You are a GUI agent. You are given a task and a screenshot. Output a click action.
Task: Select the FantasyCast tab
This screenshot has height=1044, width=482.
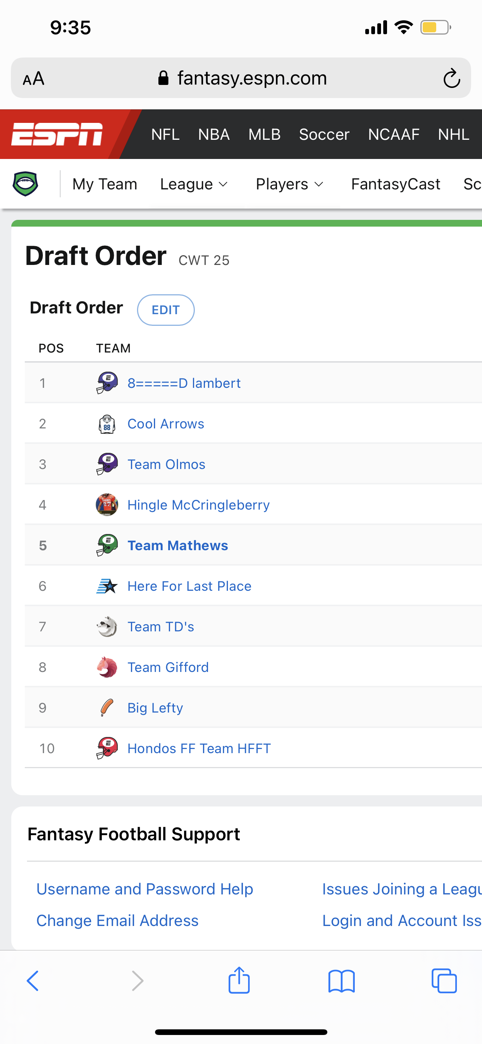395,184
